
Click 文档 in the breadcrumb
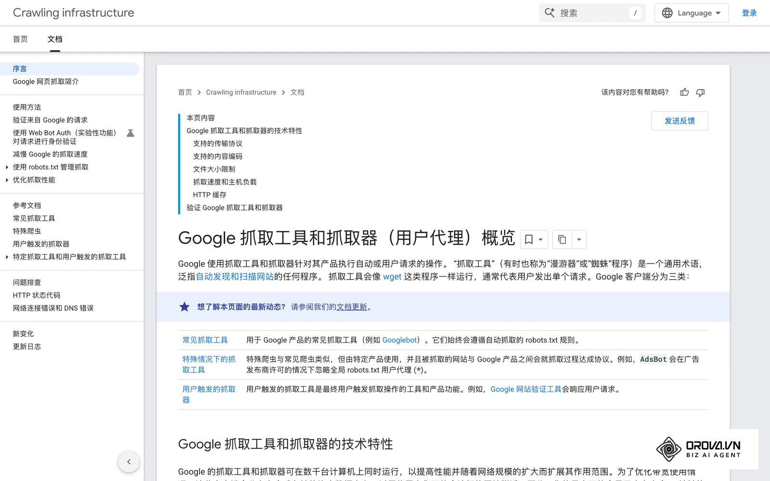point(297,92)
